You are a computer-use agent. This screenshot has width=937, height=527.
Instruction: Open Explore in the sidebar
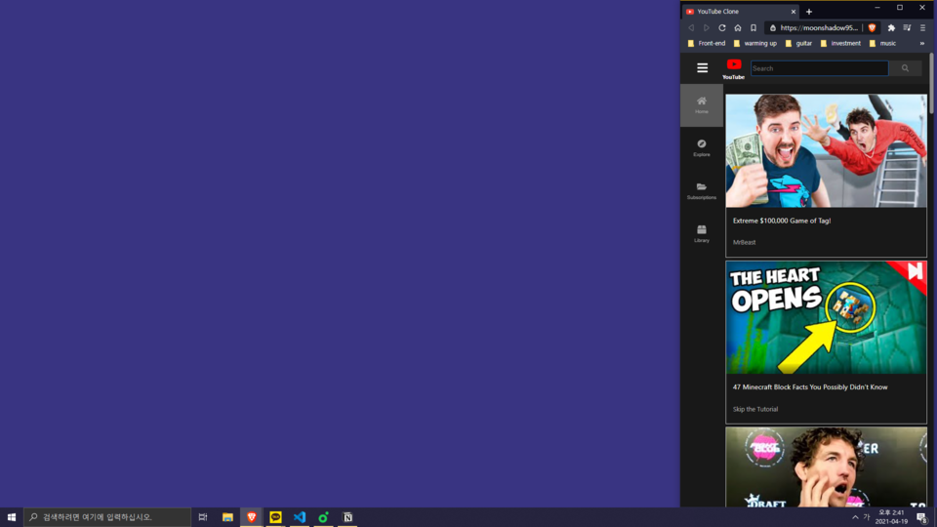pyautogui.click(x=702, y=148)
